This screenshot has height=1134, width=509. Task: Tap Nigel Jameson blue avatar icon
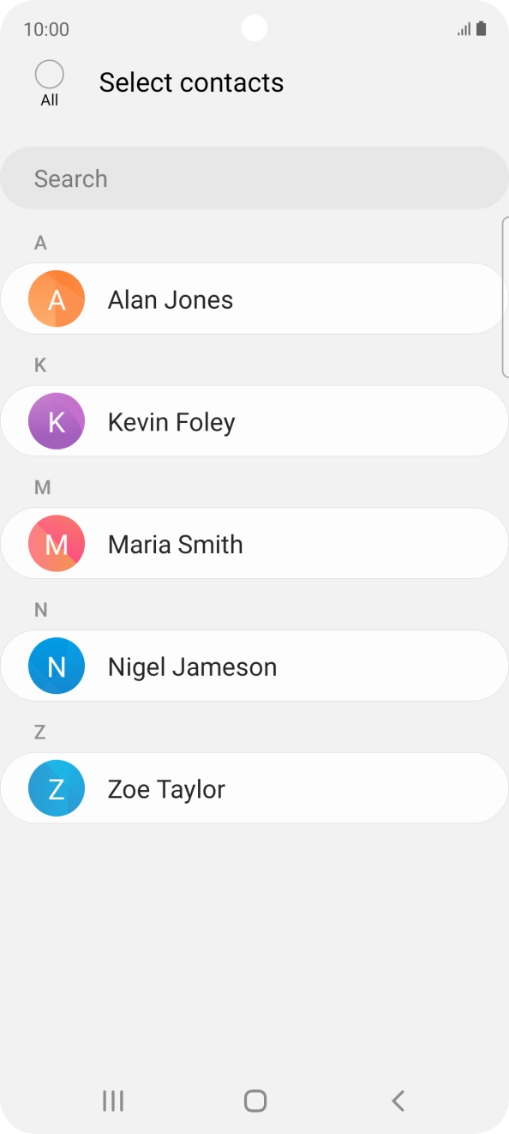click(57, 667)
